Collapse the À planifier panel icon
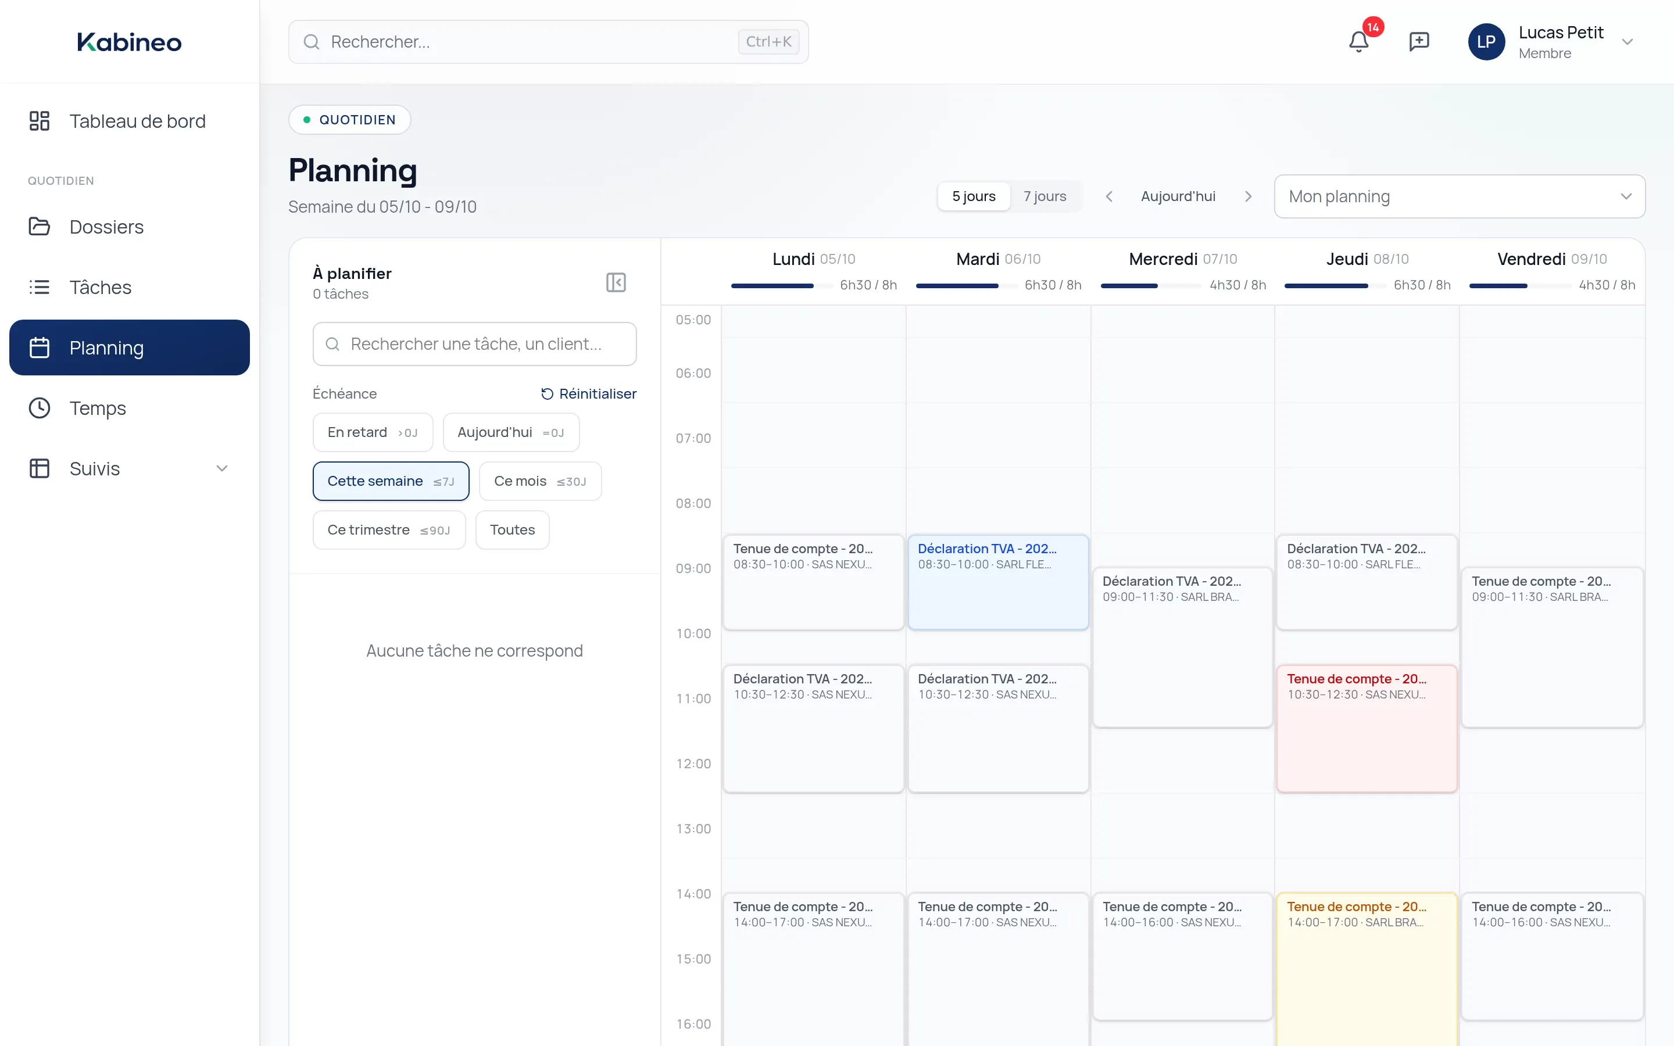This screenshot has height=1046, width=1674. [x=616, y=282]
